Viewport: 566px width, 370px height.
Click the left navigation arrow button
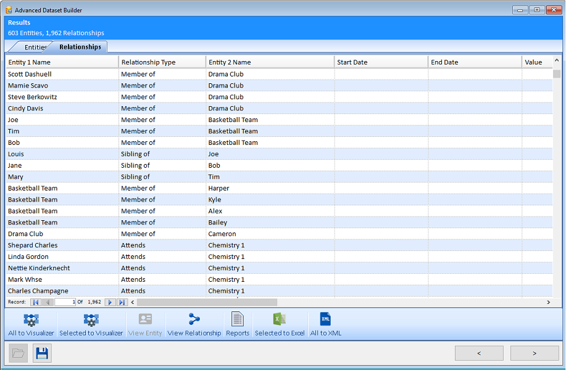pos(479,353)
